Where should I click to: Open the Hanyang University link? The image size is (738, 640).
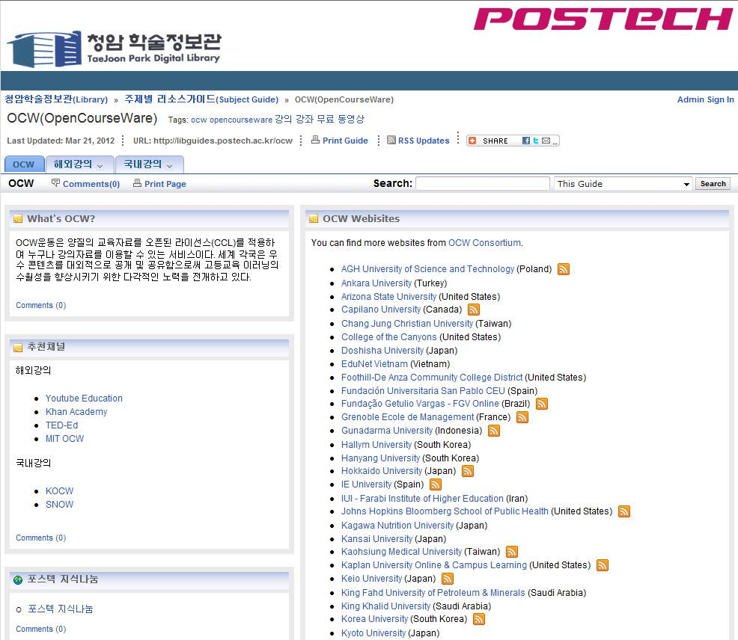pos(381,458)
